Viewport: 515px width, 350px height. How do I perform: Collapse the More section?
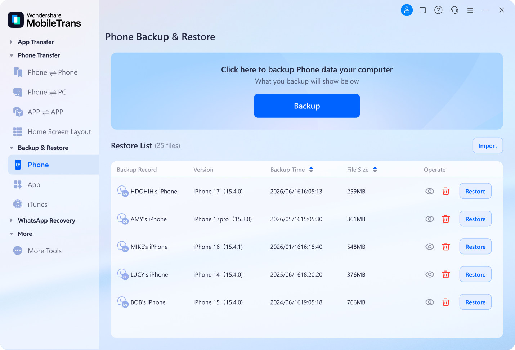tap(11, 234)
